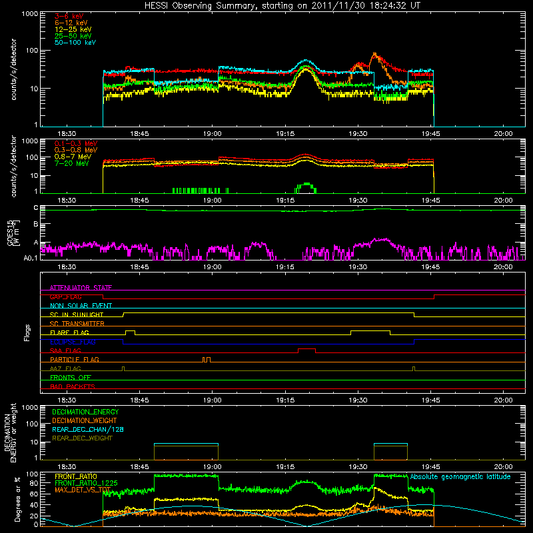Click the 6-12 keV orange peak near 19:33

click(x=374, y=55)
